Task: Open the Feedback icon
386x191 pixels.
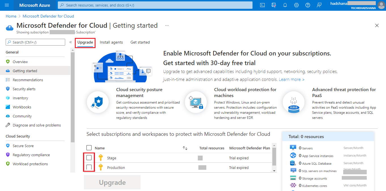Action: coord(319,5)
